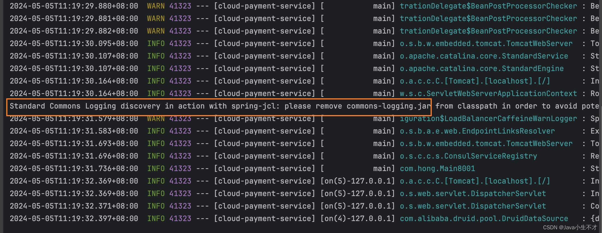This screenshot has width=602, height=233.
Task: Click the timestamp 2024-05-05T11:19:29.881+08:00
Action: pyautogui.click(x=74, y=18)
